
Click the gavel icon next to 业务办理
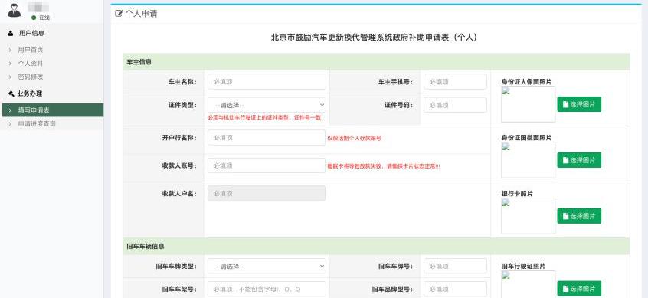11,93
